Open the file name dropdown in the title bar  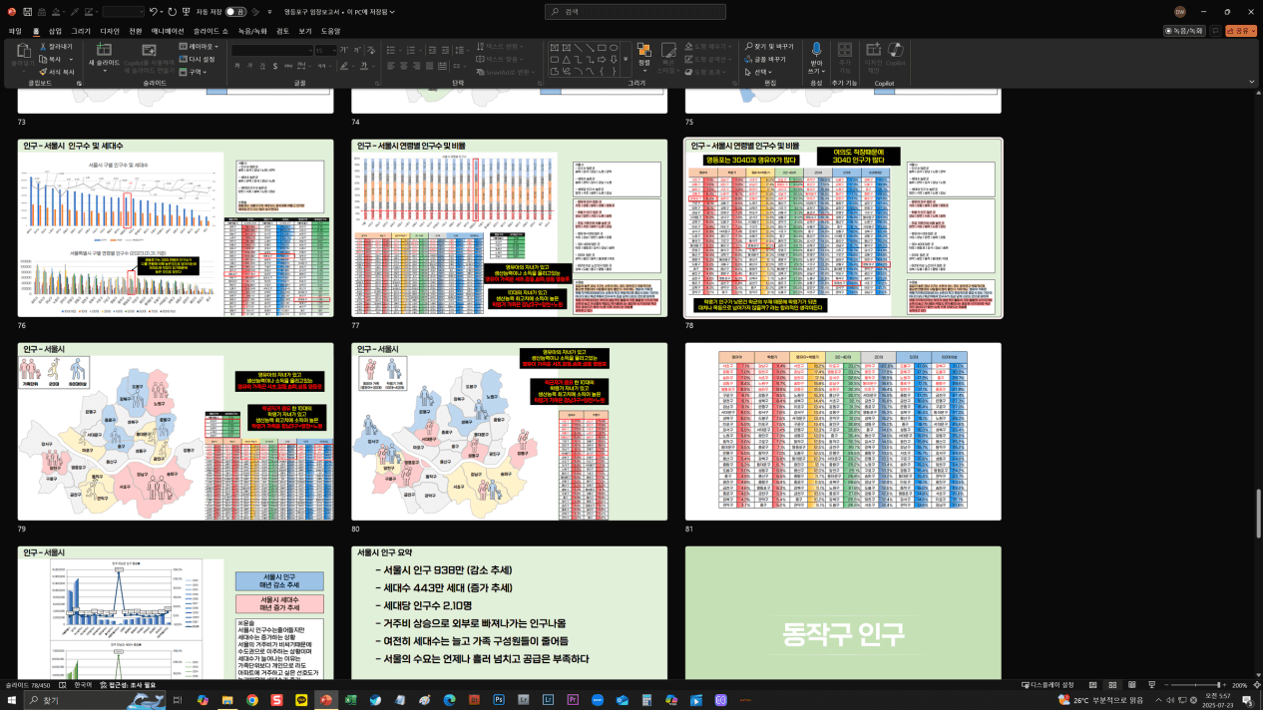click(339, 12)
